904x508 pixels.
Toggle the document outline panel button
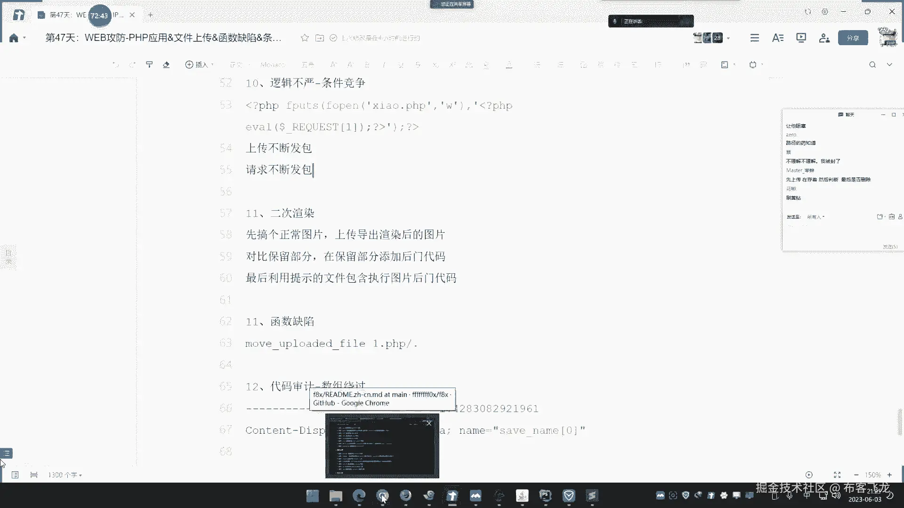tap(7, 453)
